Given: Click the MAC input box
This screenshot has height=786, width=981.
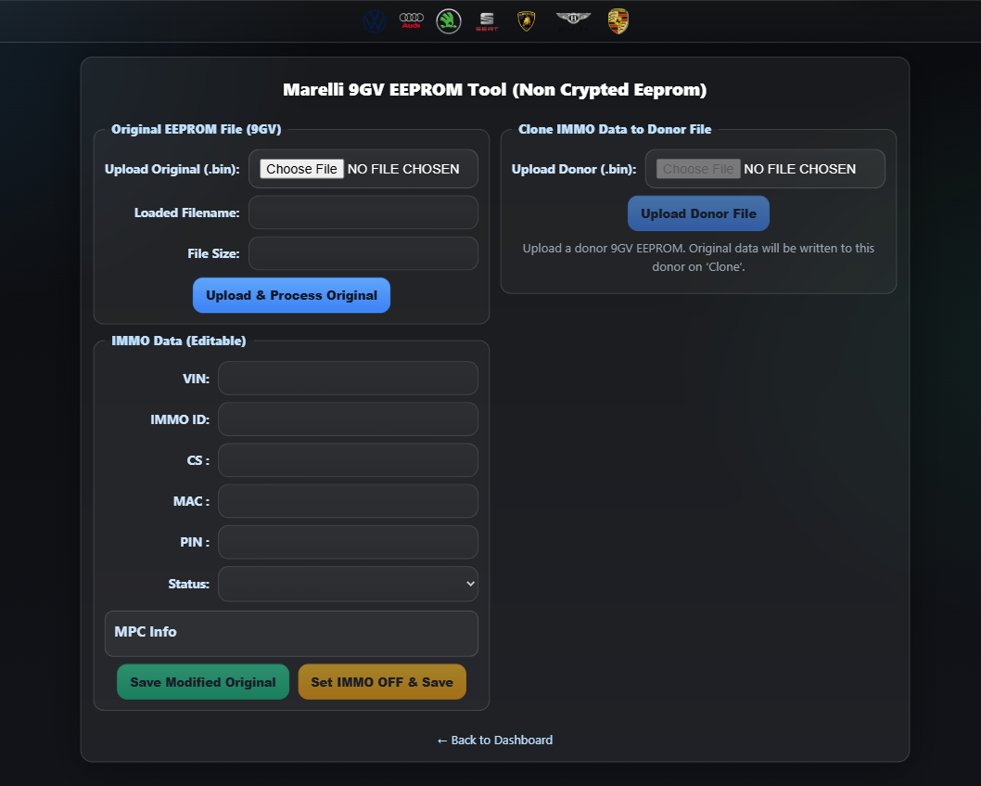Looking at the screenshot, I should [348, 501].
